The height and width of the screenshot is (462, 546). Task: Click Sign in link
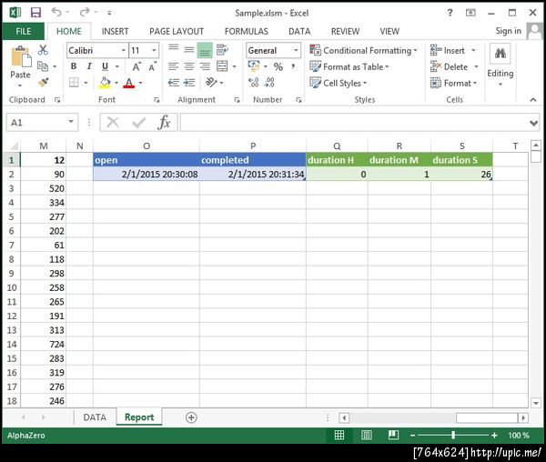coord(509,31)
